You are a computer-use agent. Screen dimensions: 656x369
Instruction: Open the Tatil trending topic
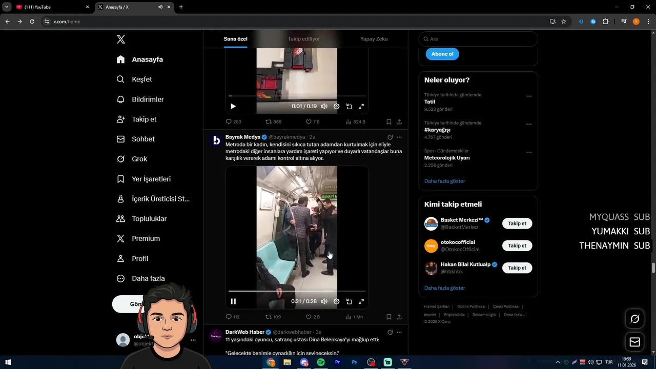pos(429,102)
